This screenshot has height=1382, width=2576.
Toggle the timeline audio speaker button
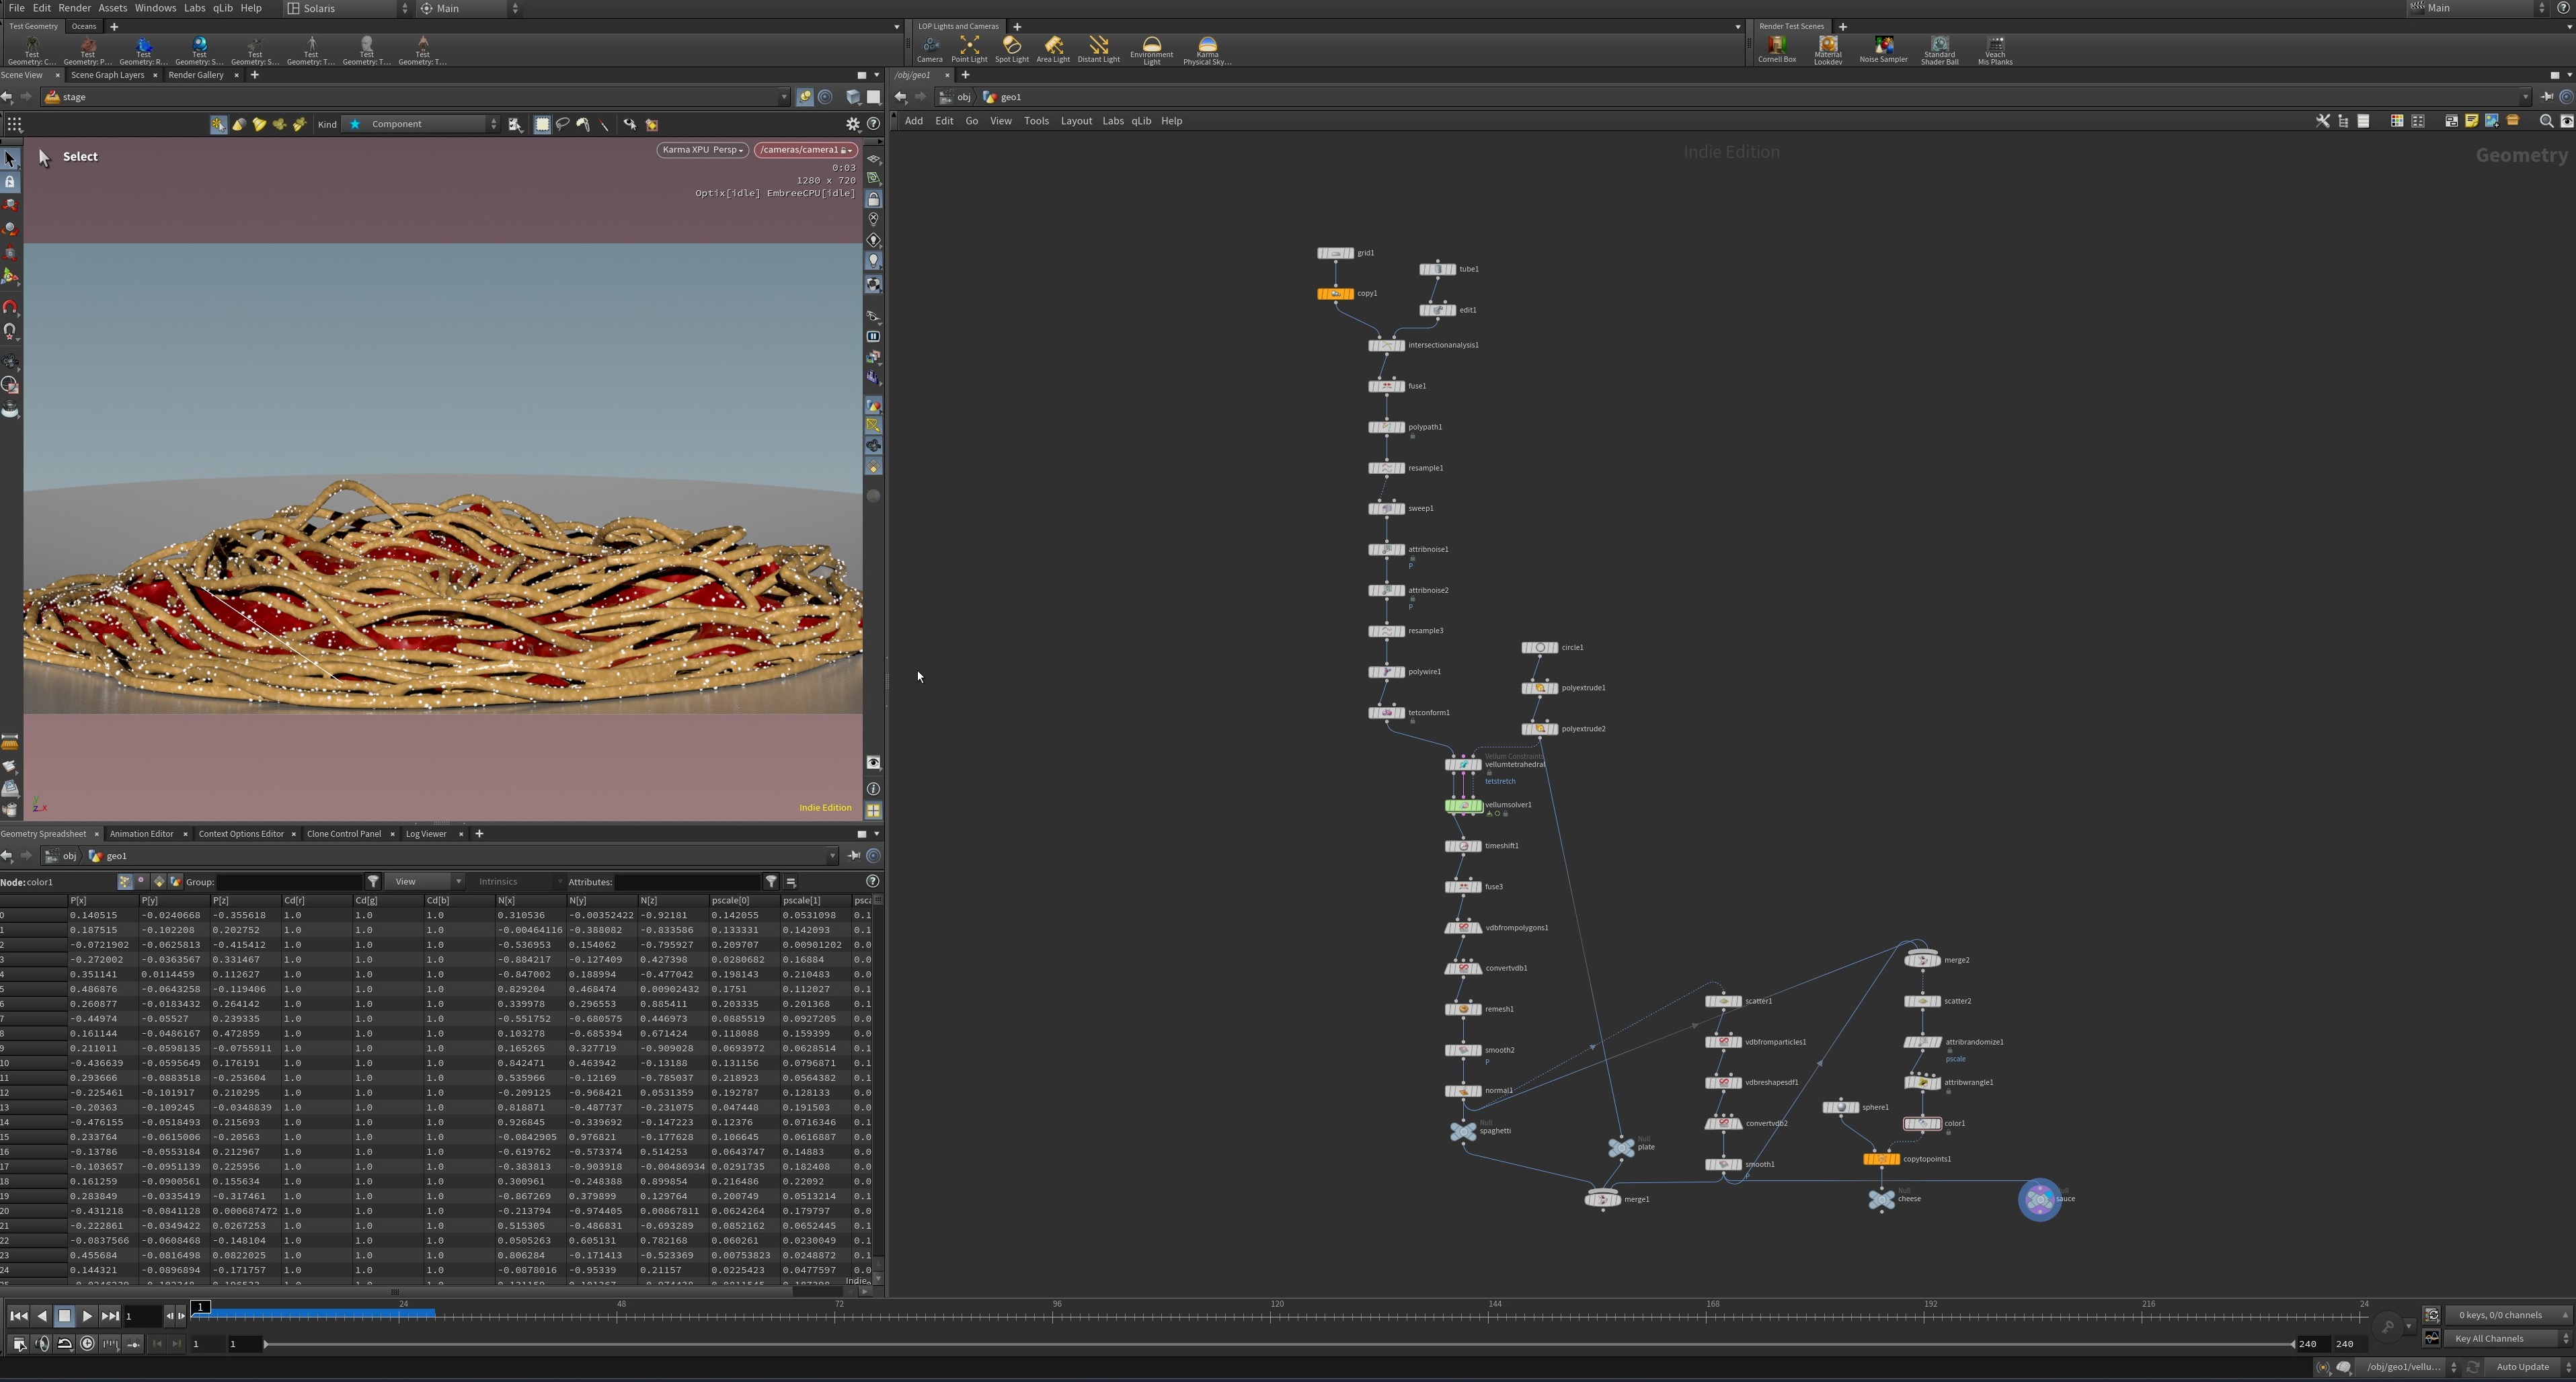[x=42, y=1344]
